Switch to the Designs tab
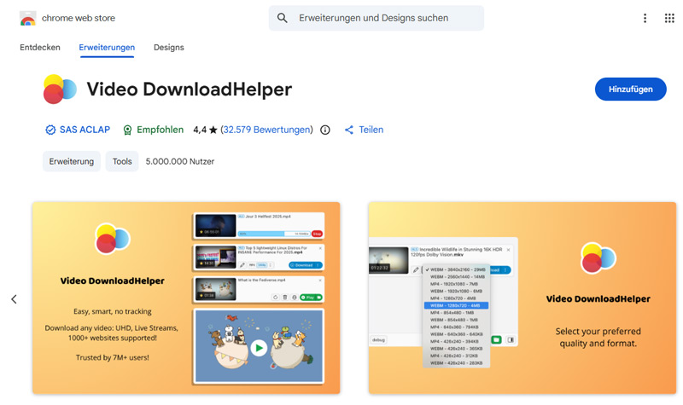Screen dimensions: 683x405 169,48
